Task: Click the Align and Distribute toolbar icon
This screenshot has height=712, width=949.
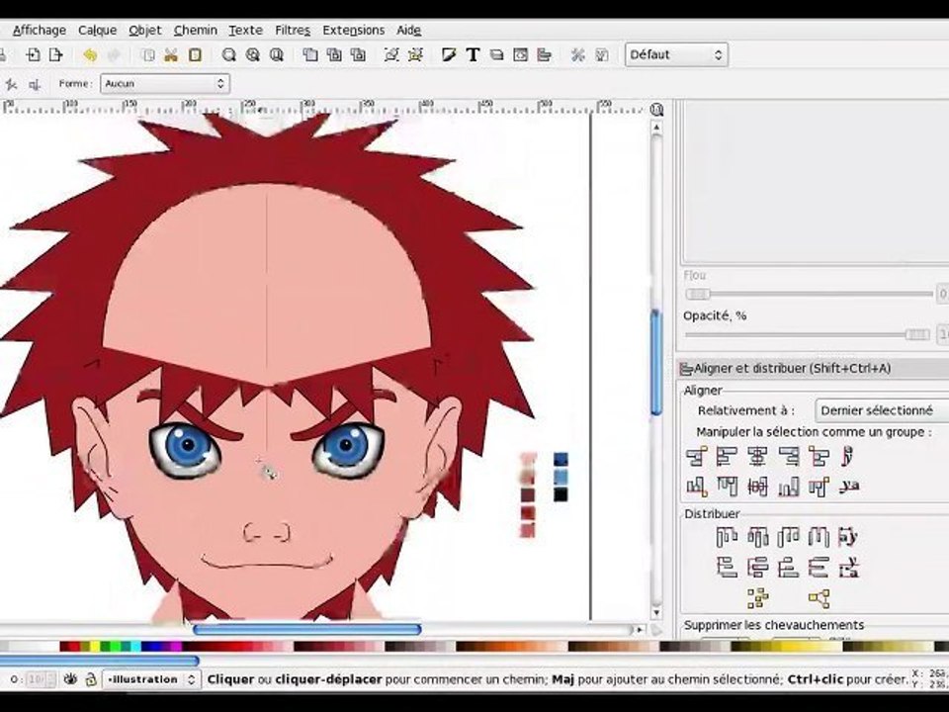Action: coord(544,55)
